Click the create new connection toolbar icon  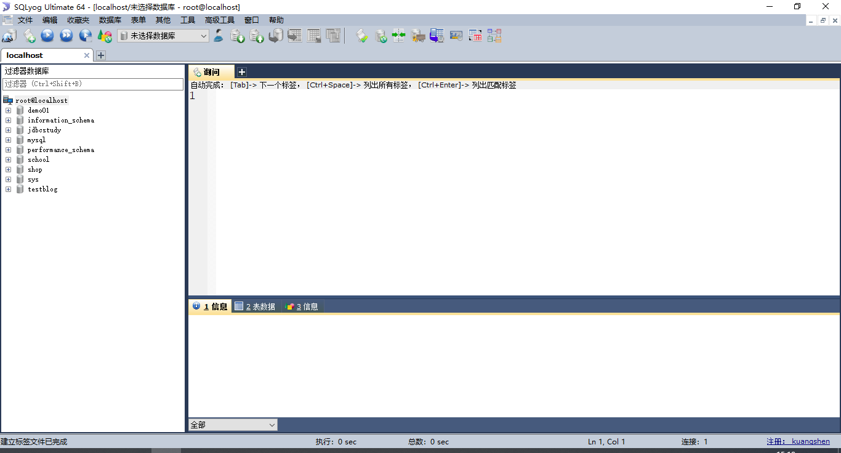[9, 36]
